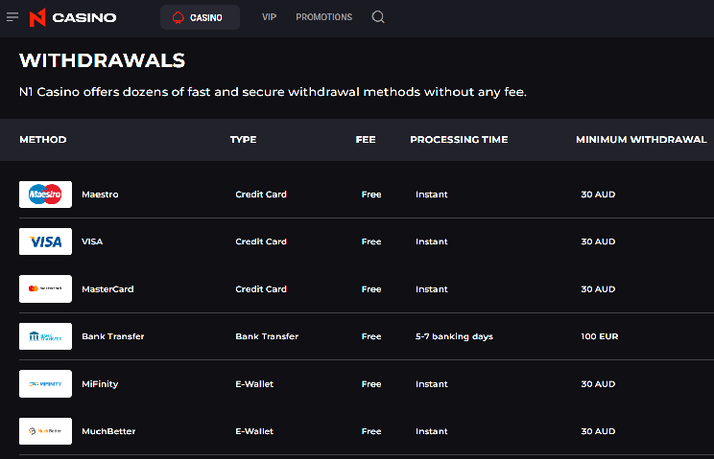
Task: Click MuchBetter's E-Wallet type cell
Action: 254,431
